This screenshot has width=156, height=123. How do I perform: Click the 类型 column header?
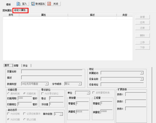[125, 15]
